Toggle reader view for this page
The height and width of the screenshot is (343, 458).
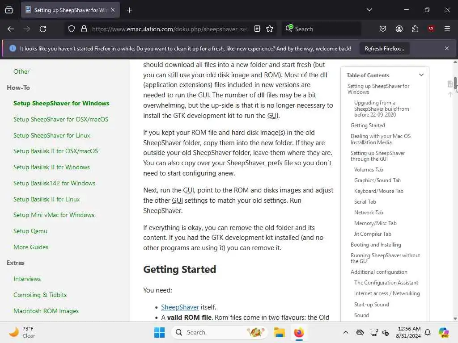[x=257, y=29]
